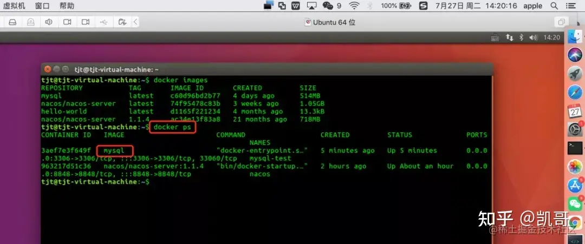The width and height of the screenshot is (585, 244).
Task: Open the AirPlay icon in menu bar
Action: 311,5
